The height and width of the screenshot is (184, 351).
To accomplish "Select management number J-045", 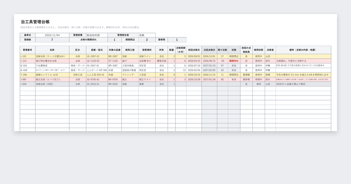I will coord(27,84).
